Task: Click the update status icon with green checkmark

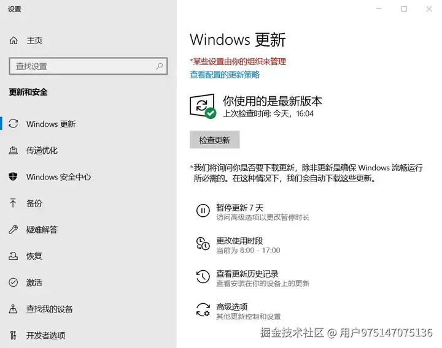Action: (203, 106)
